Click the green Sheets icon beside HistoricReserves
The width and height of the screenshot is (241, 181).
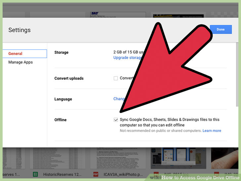(x=35, y=174)
